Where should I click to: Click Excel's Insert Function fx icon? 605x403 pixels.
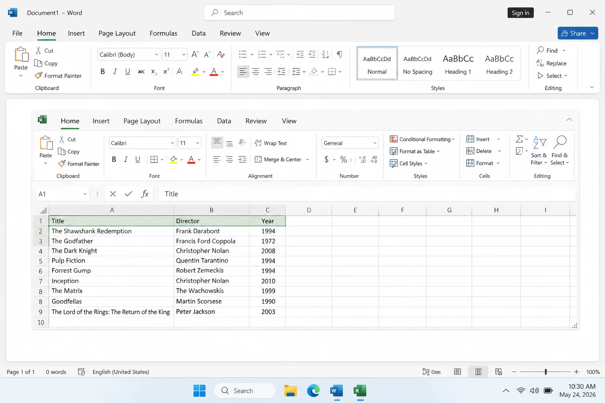coord(145,194)
